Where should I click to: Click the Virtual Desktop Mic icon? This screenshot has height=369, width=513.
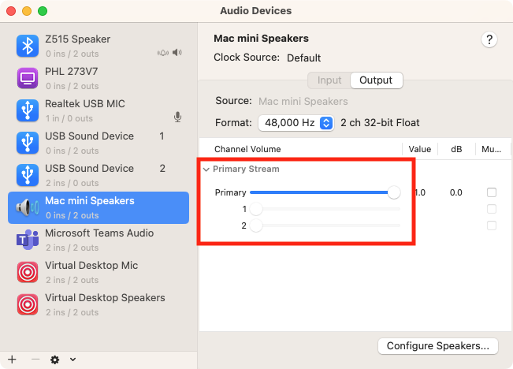28,272
